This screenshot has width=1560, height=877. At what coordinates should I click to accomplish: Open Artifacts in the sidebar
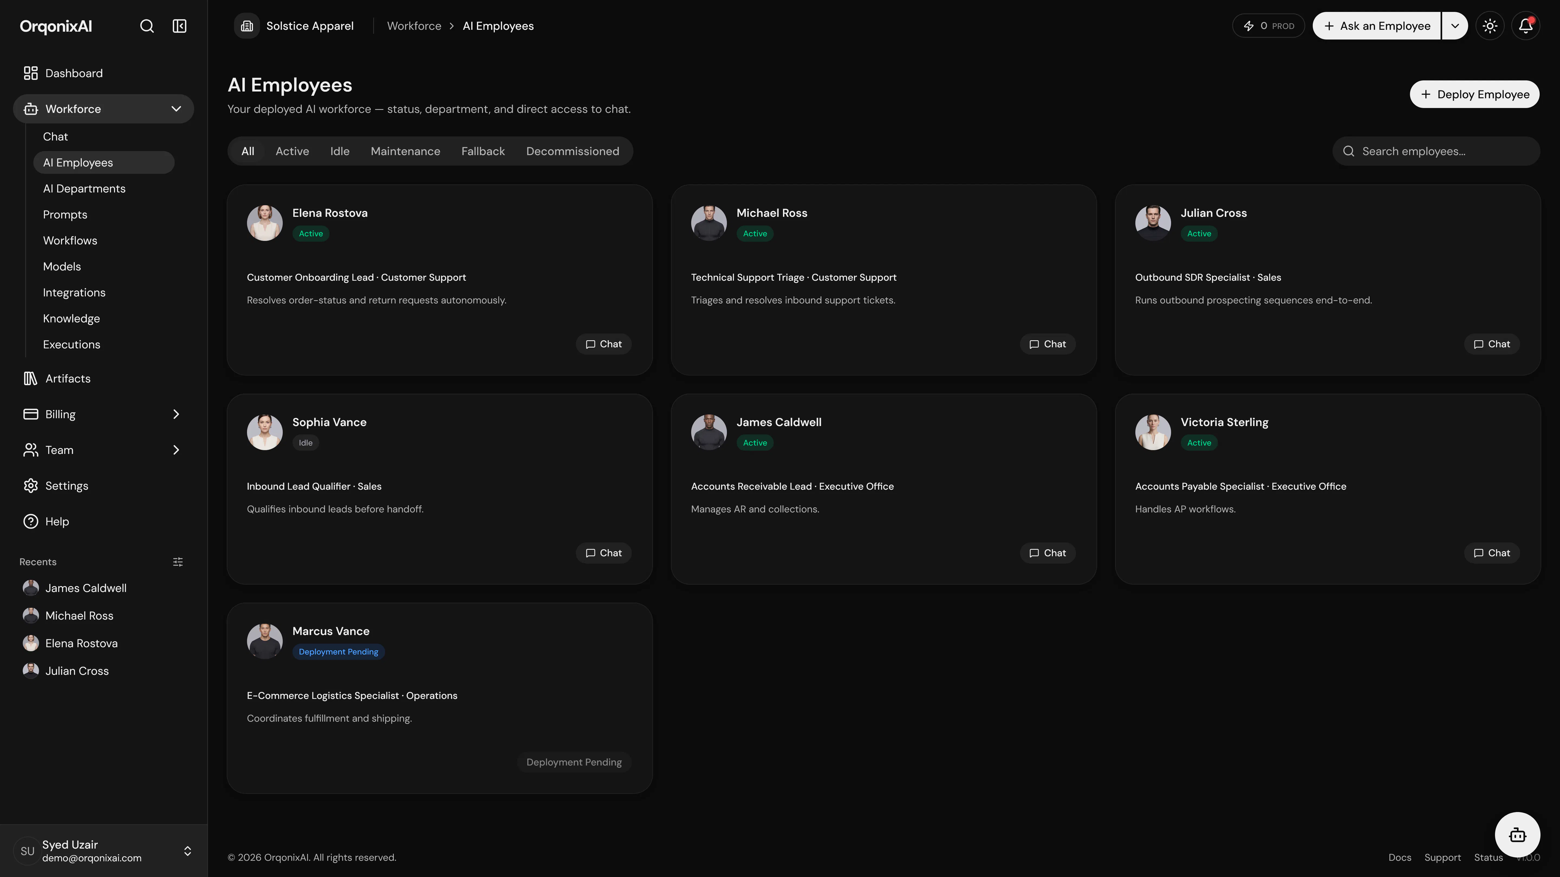pos(103,378)
